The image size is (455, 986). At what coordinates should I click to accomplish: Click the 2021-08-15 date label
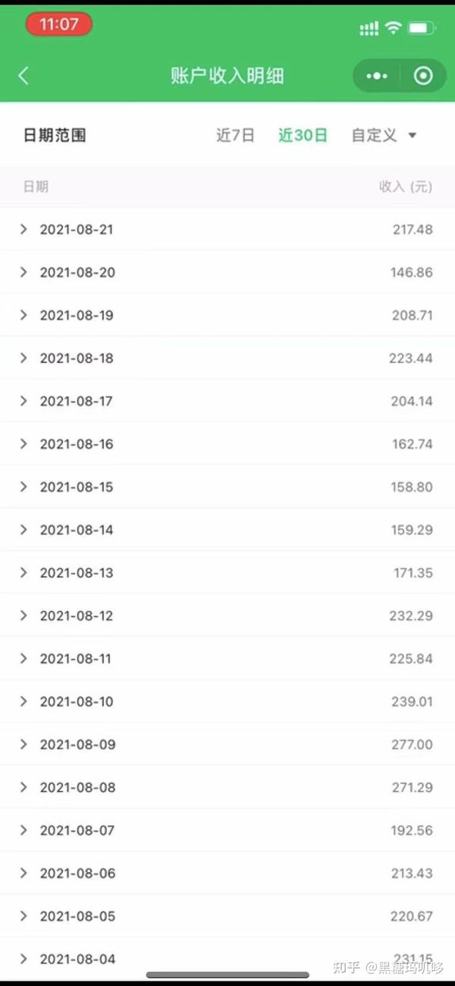point(77,487)
